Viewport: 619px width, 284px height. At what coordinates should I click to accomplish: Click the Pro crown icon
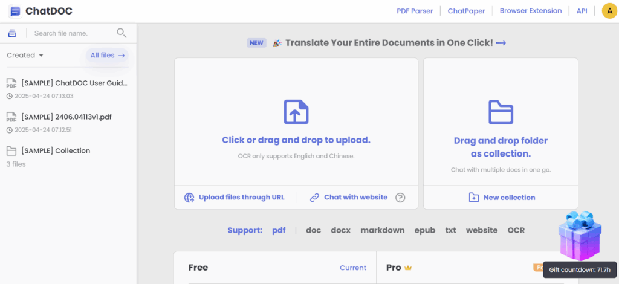point(408,268)
